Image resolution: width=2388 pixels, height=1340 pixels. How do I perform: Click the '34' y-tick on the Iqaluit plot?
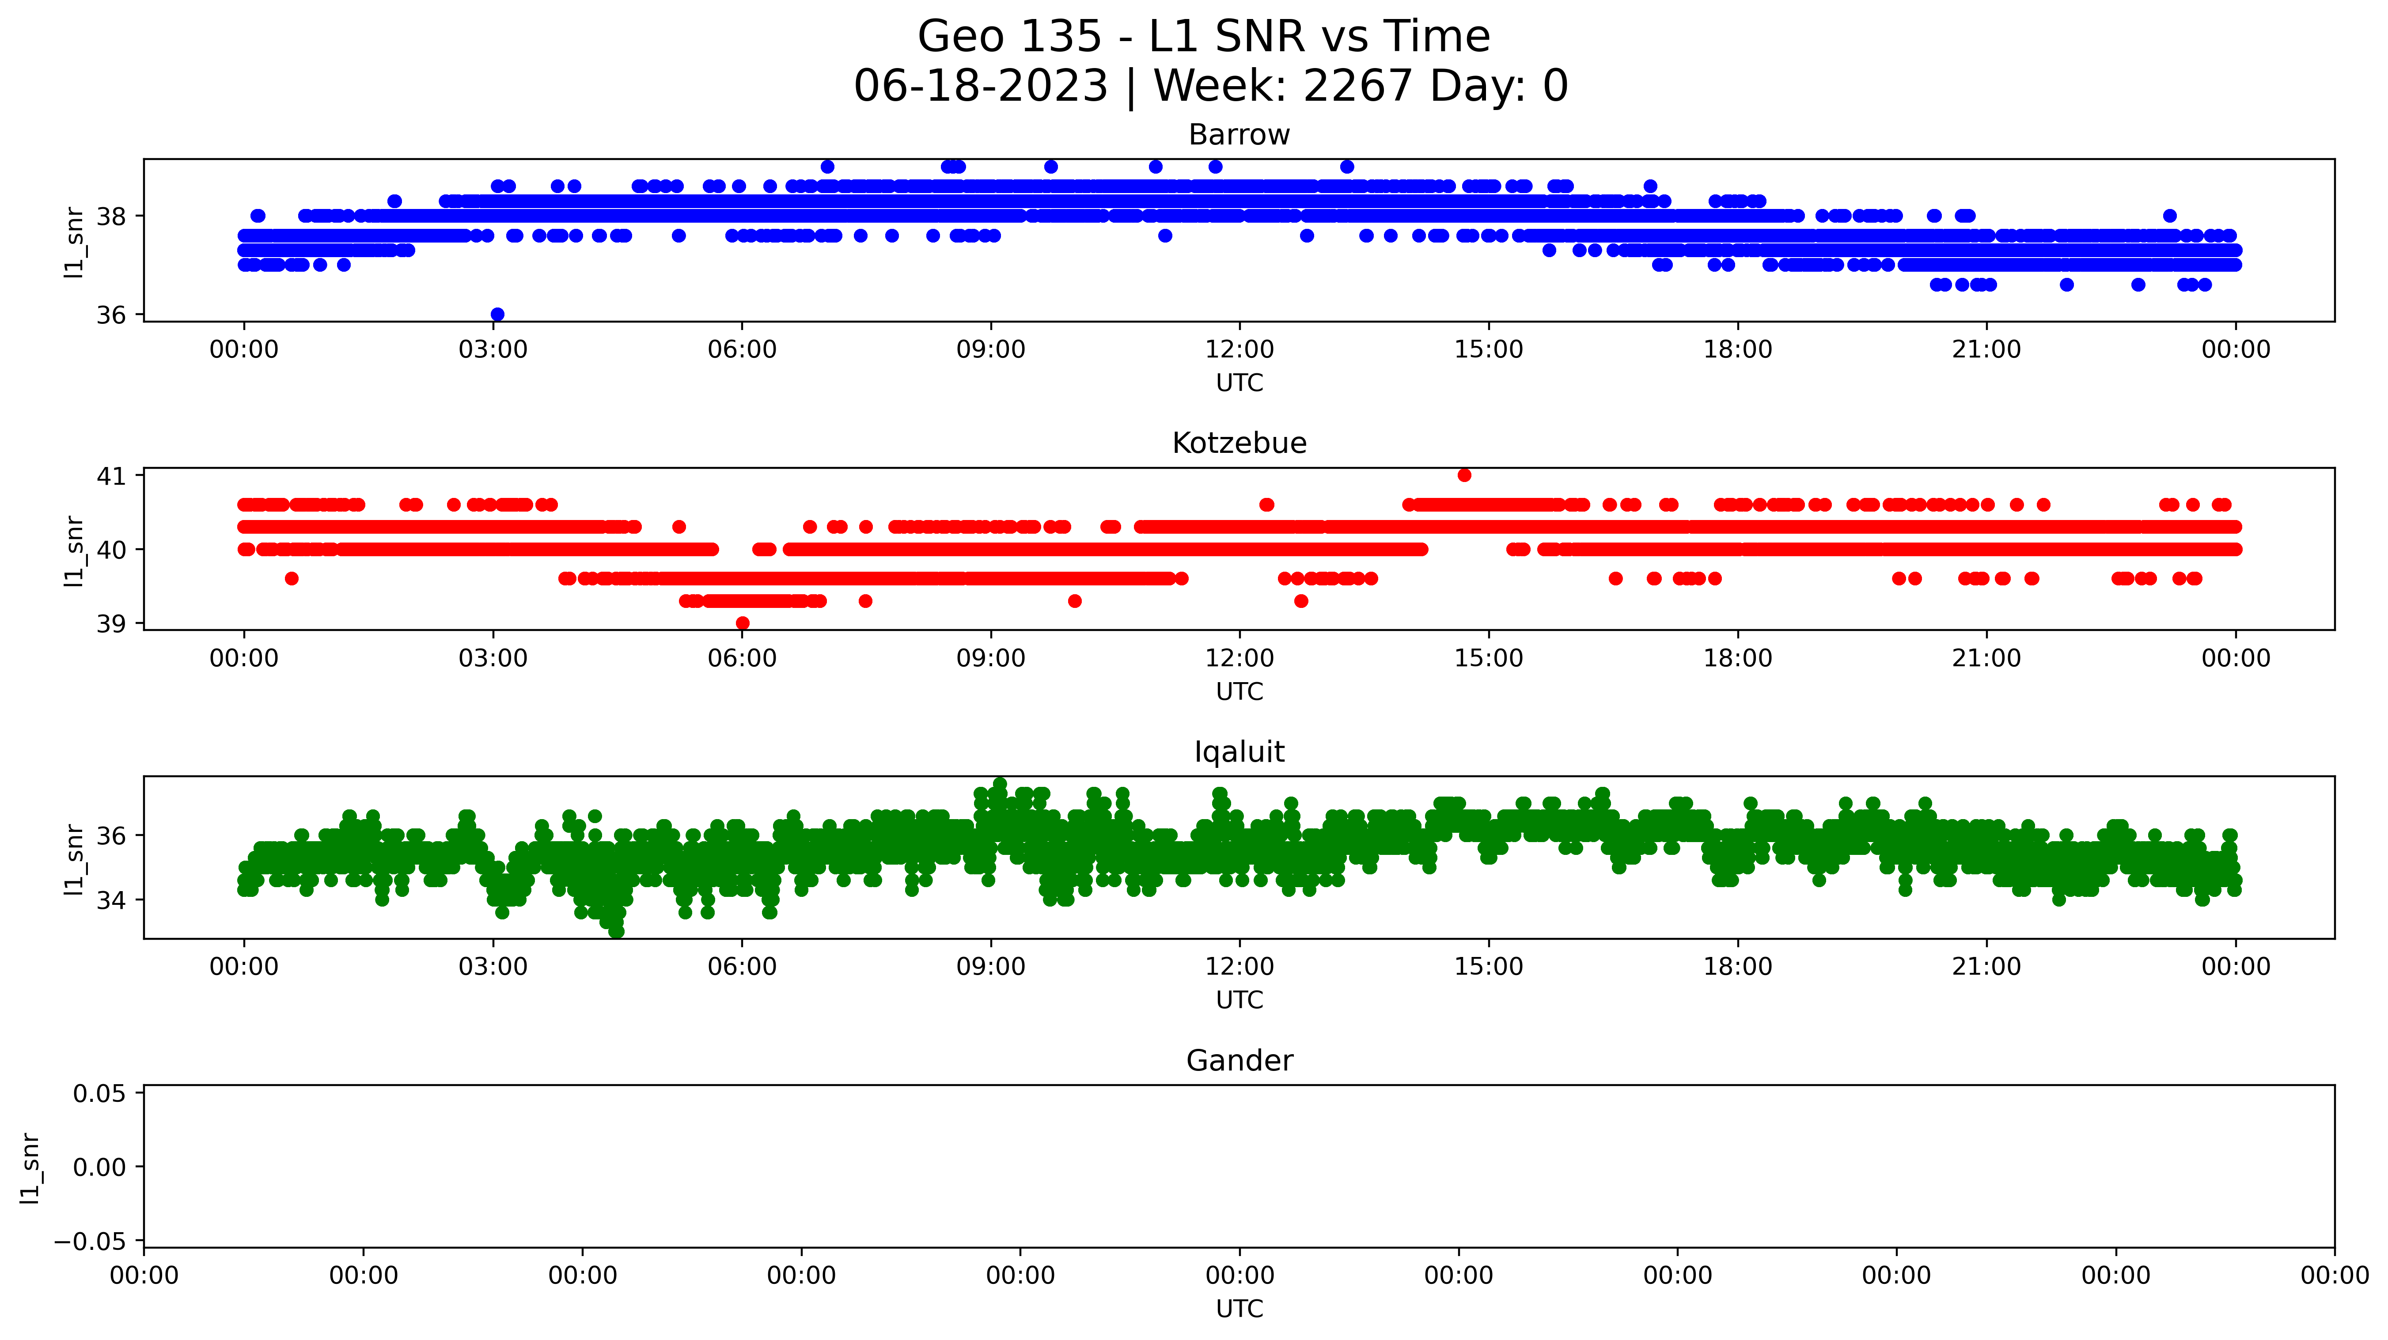pyautogui.click(x=111, y=900)
